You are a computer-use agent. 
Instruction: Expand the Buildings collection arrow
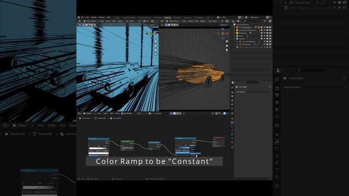tap(234, 33)
